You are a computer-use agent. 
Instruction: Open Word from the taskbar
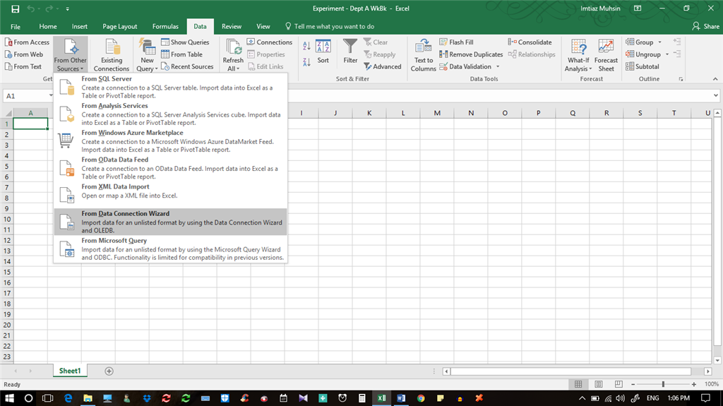click(x=401, y=398)
